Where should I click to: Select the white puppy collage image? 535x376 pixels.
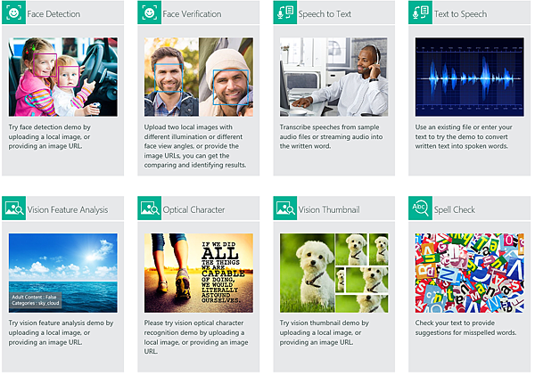334,273
